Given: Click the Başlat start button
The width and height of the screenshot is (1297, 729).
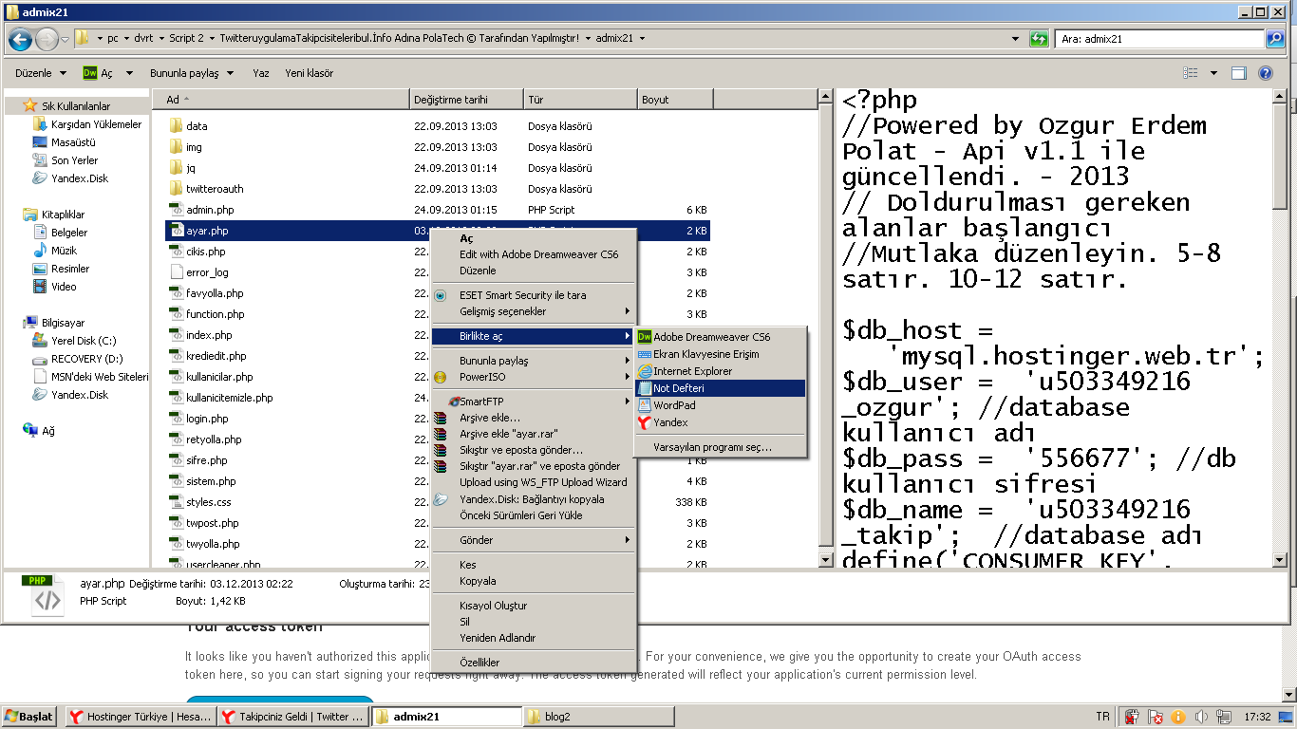Looking at the screenshot, I should point(29,717).
